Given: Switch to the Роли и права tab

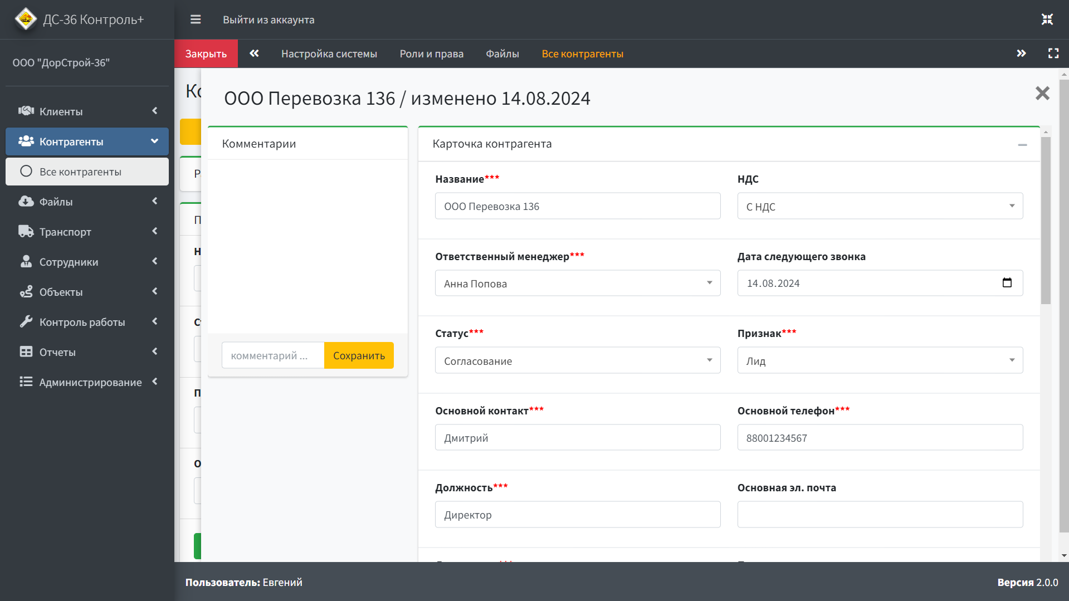Looking at the screenshot, I should [432, 53].
